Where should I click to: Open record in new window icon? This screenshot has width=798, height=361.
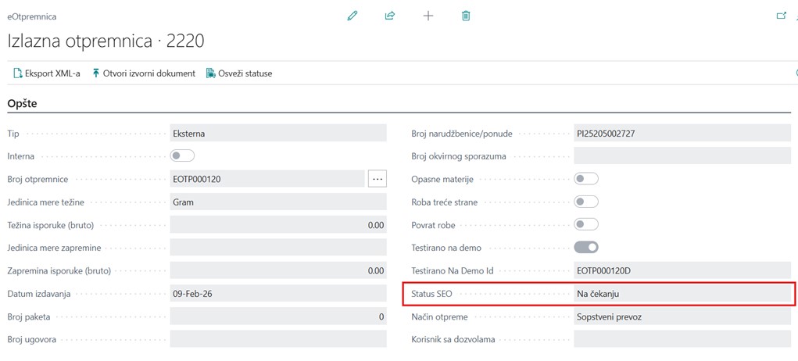[780, 16]
